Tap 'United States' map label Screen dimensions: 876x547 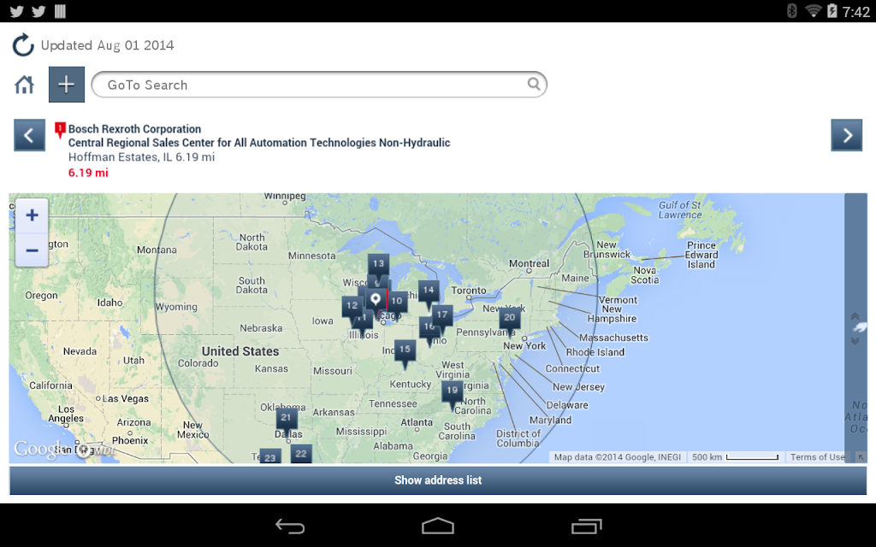coord(240,351)
